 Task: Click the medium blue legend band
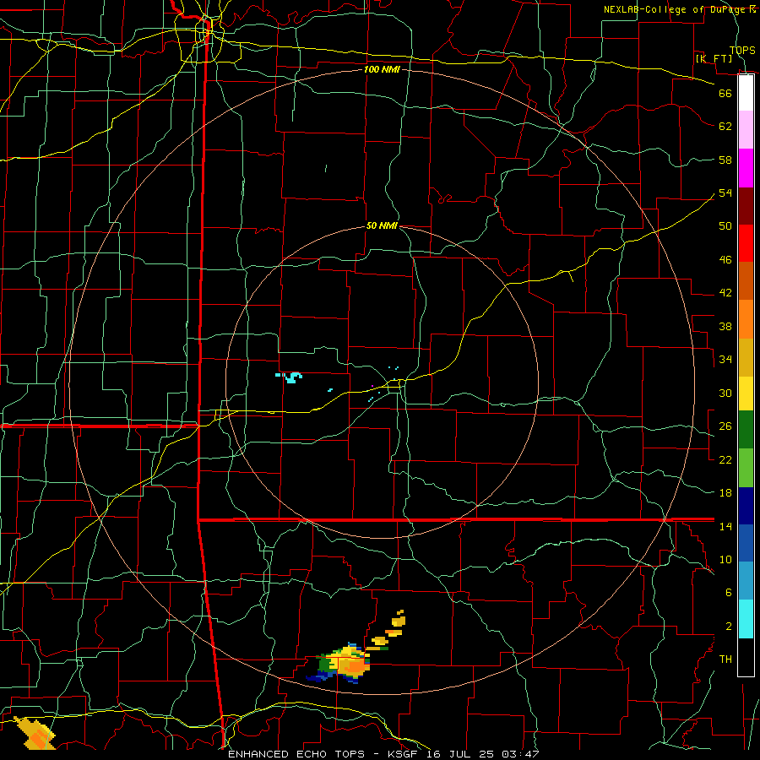(x=746, y=543)
